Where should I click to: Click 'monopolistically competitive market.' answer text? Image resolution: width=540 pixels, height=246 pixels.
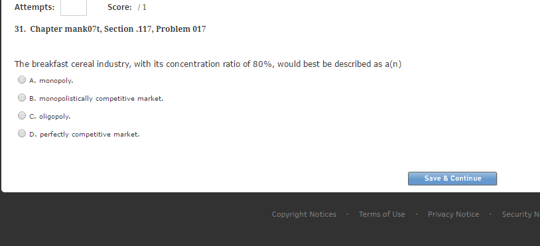pos(101,99)
